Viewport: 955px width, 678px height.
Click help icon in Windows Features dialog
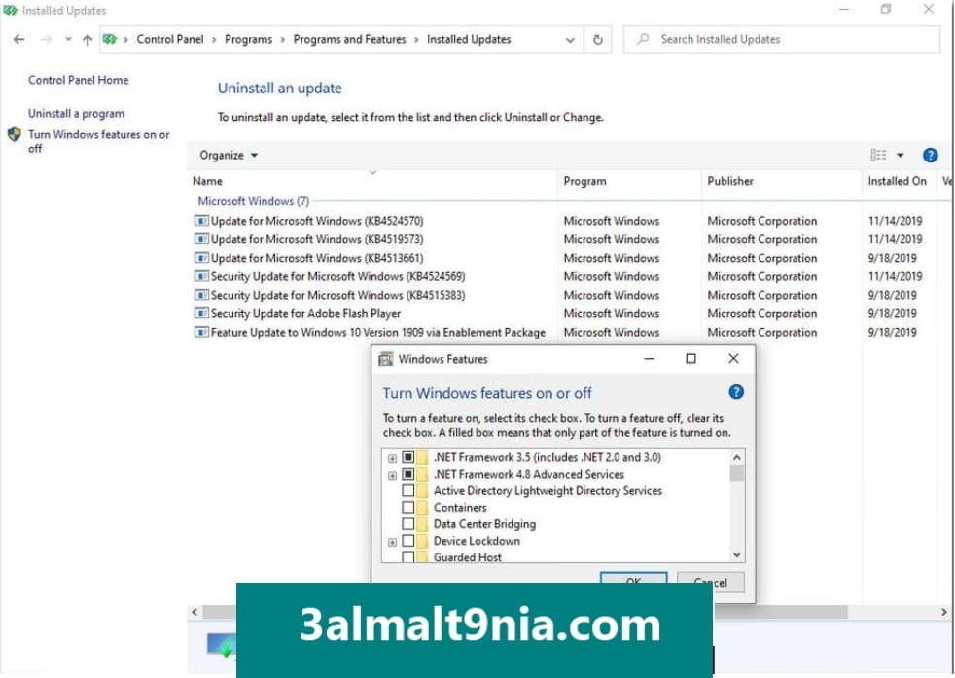click(736, 392)
